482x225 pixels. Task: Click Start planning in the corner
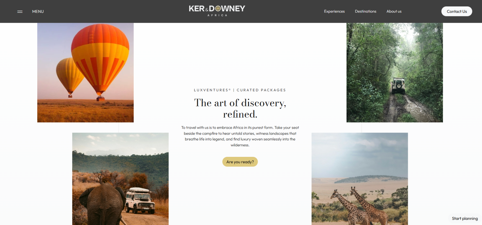[465, 219]
